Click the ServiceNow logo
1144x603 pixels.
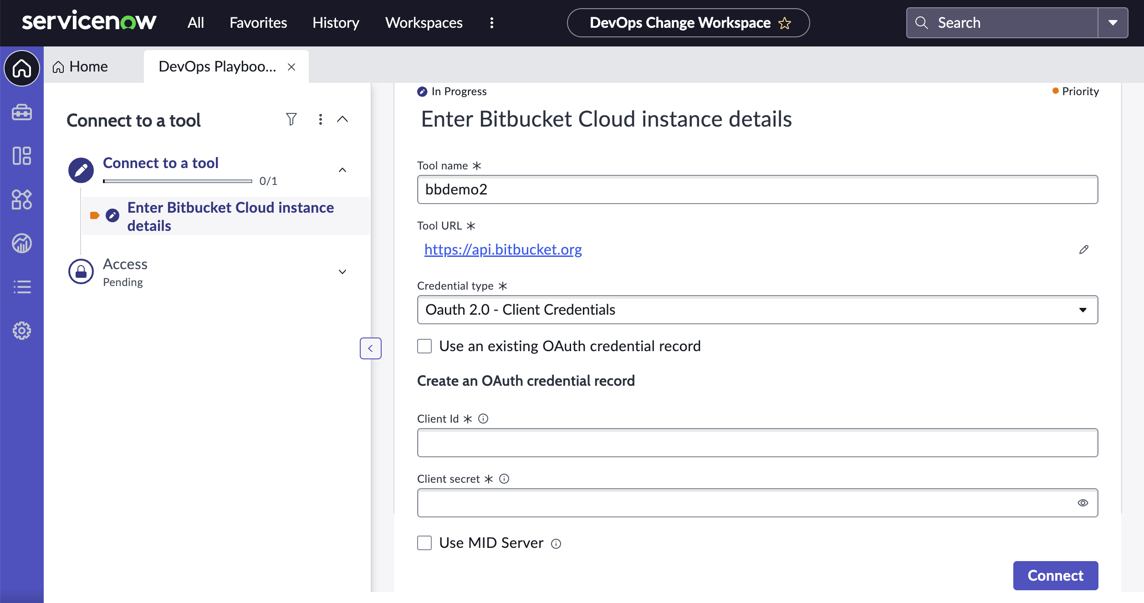(x=89, y=21)
